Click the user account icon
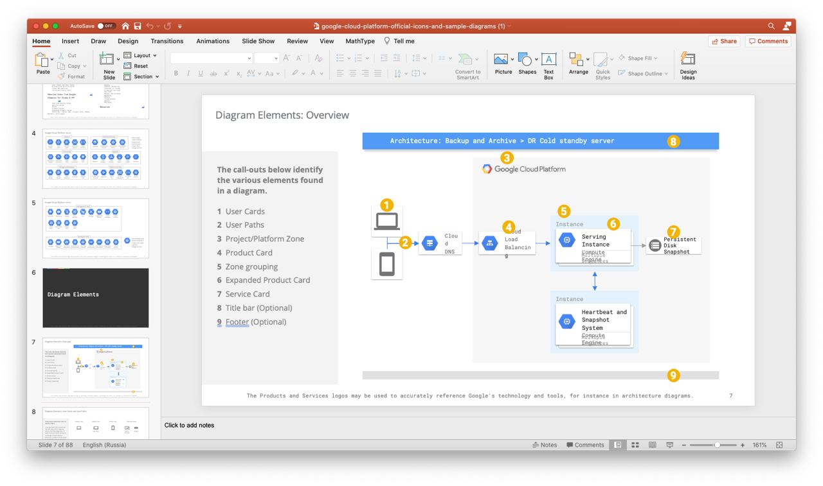Screen dimensions: 823x486 [x=787, y=26]
